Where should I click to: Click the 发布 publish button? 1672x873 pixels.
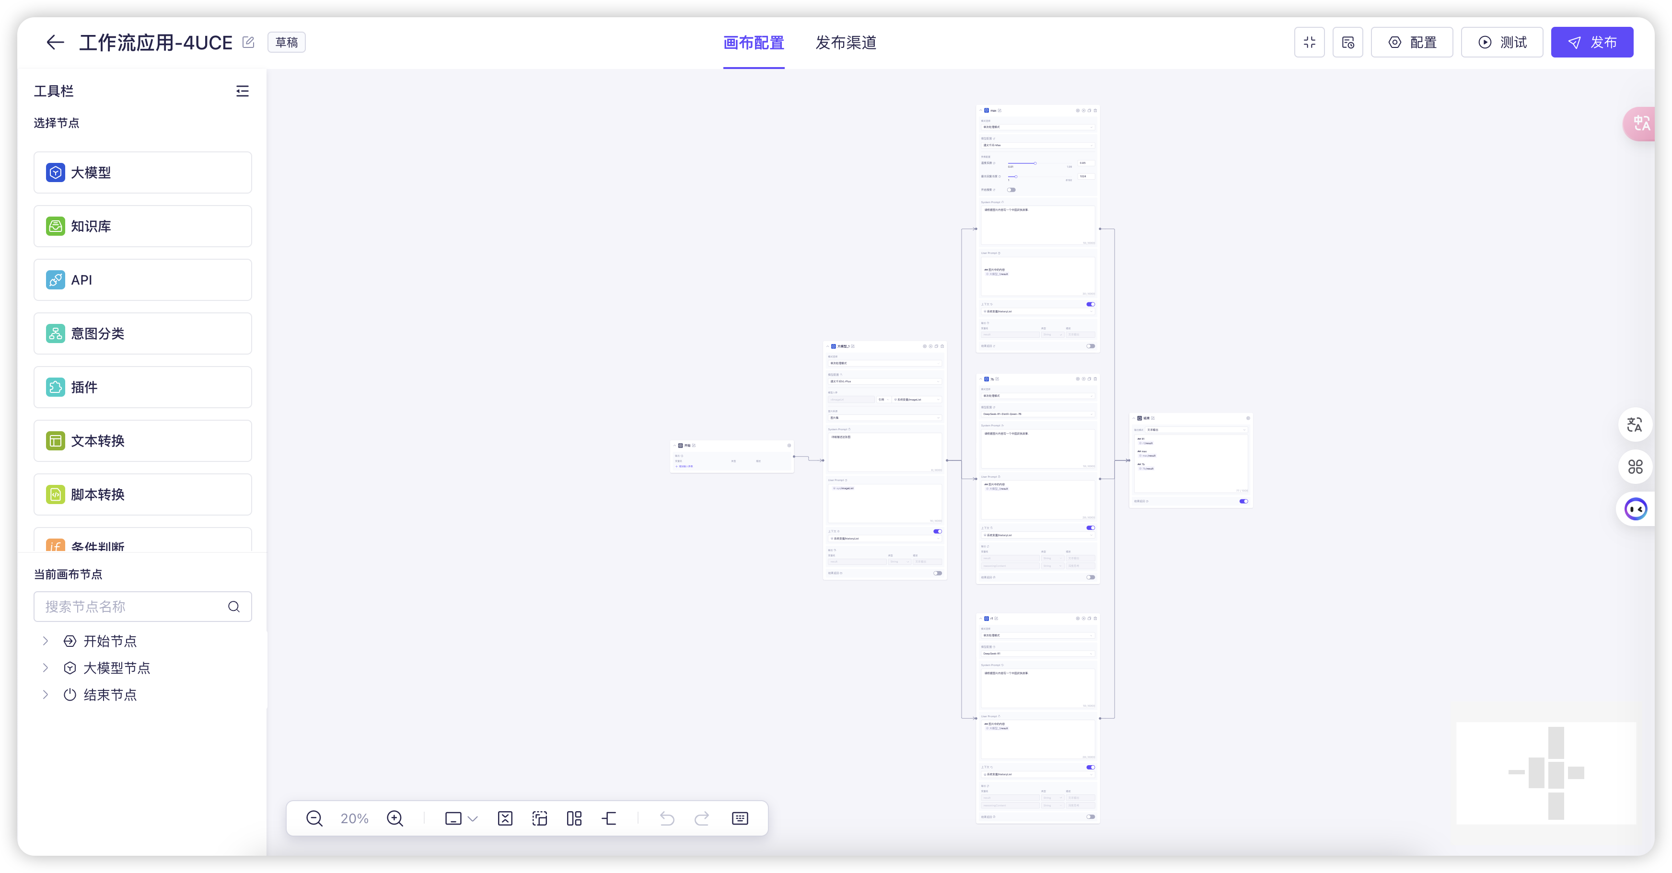[x=1591, y=42]
